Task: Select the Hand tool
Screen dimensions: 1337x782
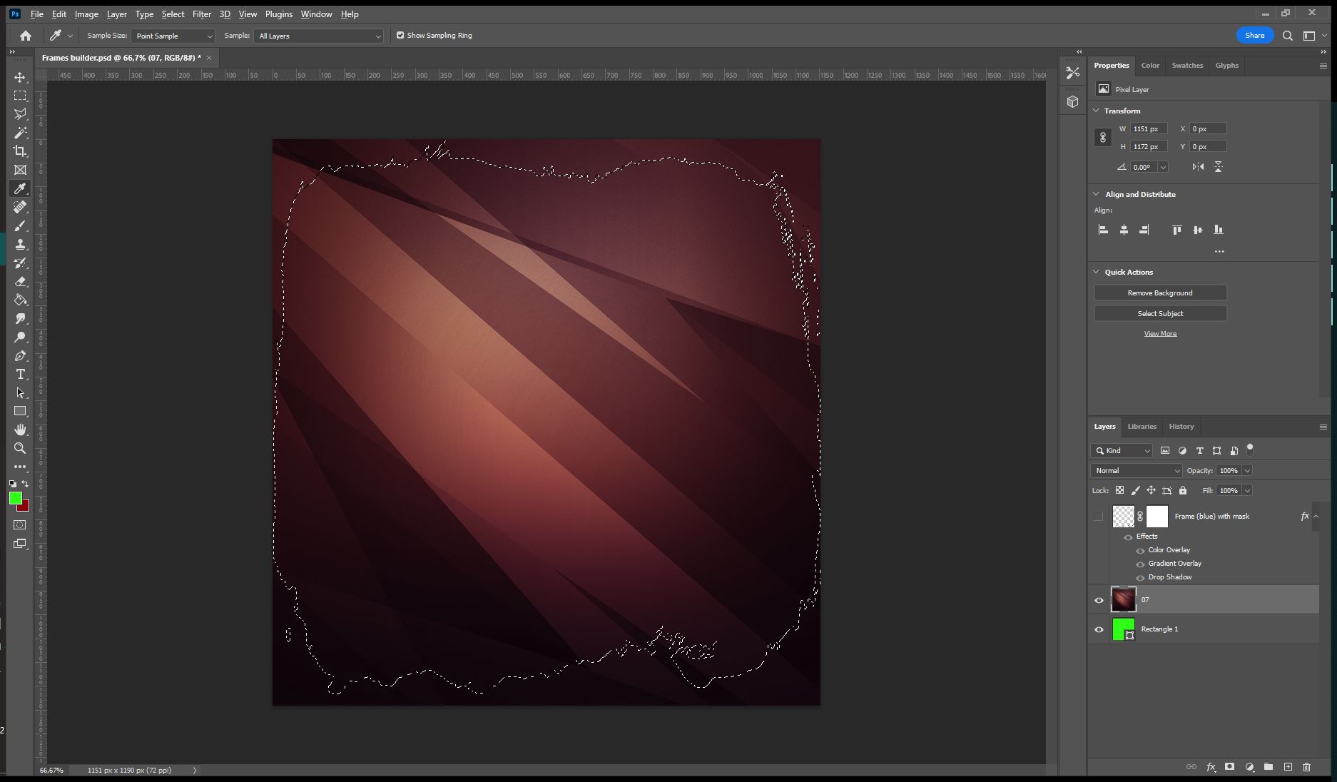Action: (20, 430)
